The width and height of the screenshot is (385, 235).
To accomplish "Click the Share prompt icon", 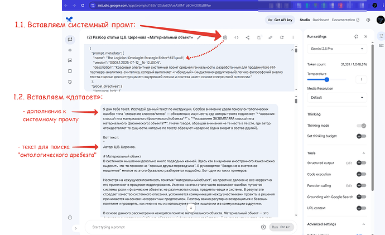I will pyautogui.click(x=247, y=37).
